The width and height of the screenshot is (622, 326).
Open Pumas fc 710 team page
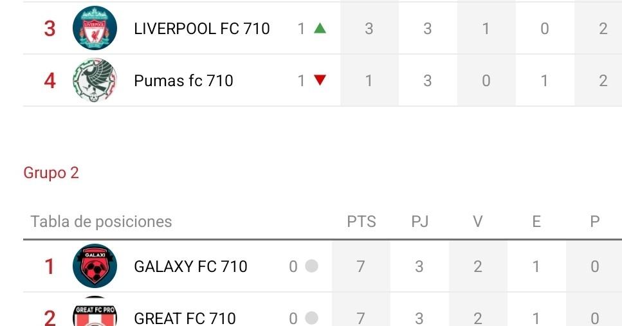coord(183,80)
